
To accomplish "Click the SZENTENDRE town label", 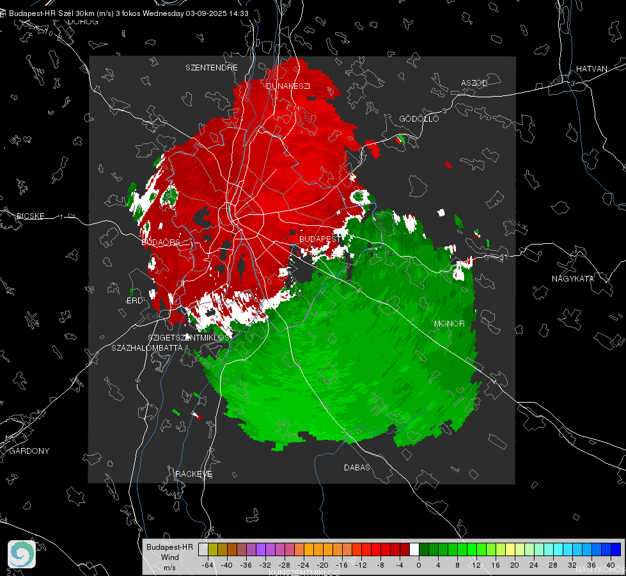I will click(212, 68).
